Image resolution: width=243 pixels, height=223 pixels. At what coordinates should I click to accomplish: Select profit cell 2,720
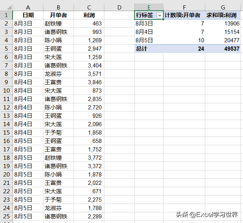89,107
